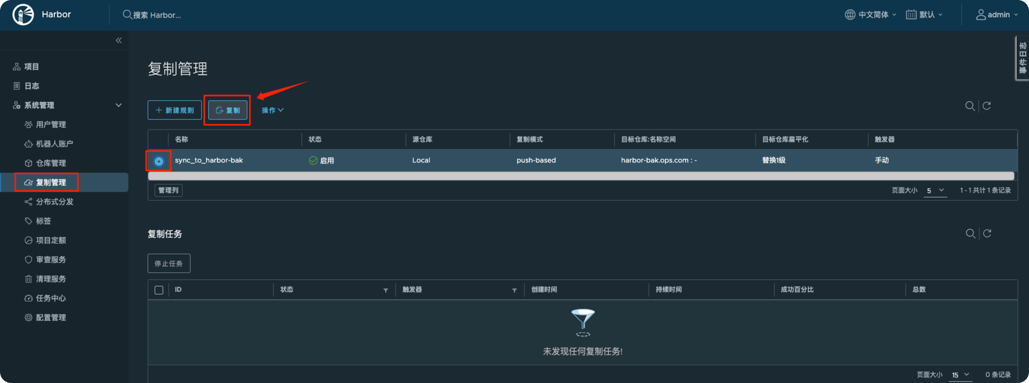Click 新建规则 new rule button

tap(174, 110)
